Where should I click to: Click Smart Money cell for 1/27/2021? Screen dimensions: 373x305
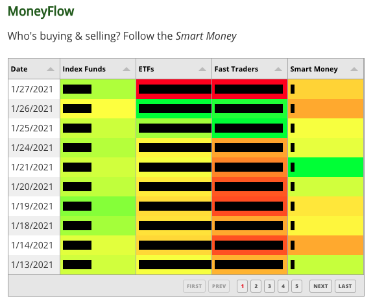[x=326, y=89]
